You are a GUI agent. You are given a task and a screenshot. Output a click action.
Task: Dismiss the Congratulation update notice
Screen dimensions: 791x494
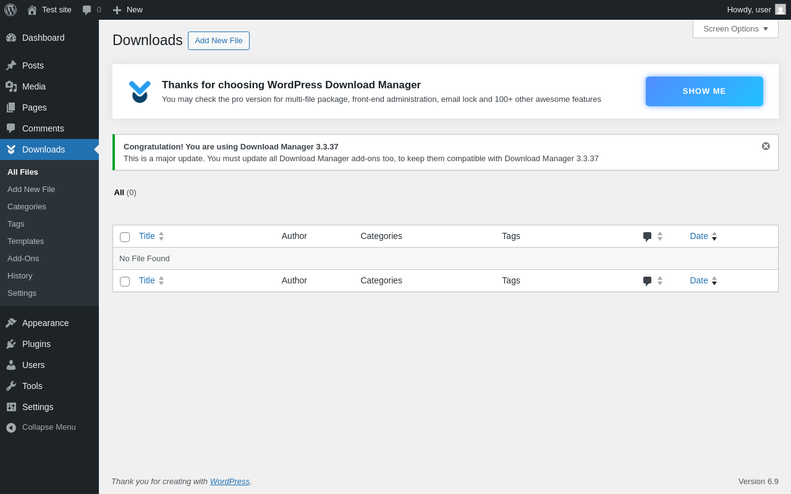(x=766, y=146)
